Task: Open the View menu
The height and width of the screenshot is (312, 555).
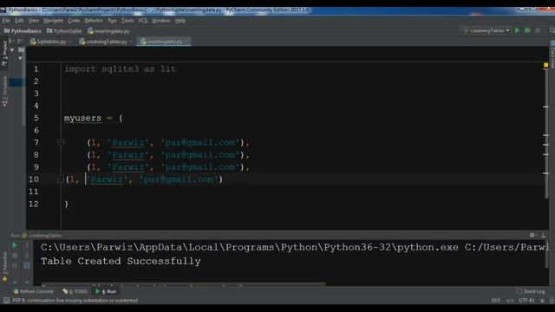Action: [34, 21]
